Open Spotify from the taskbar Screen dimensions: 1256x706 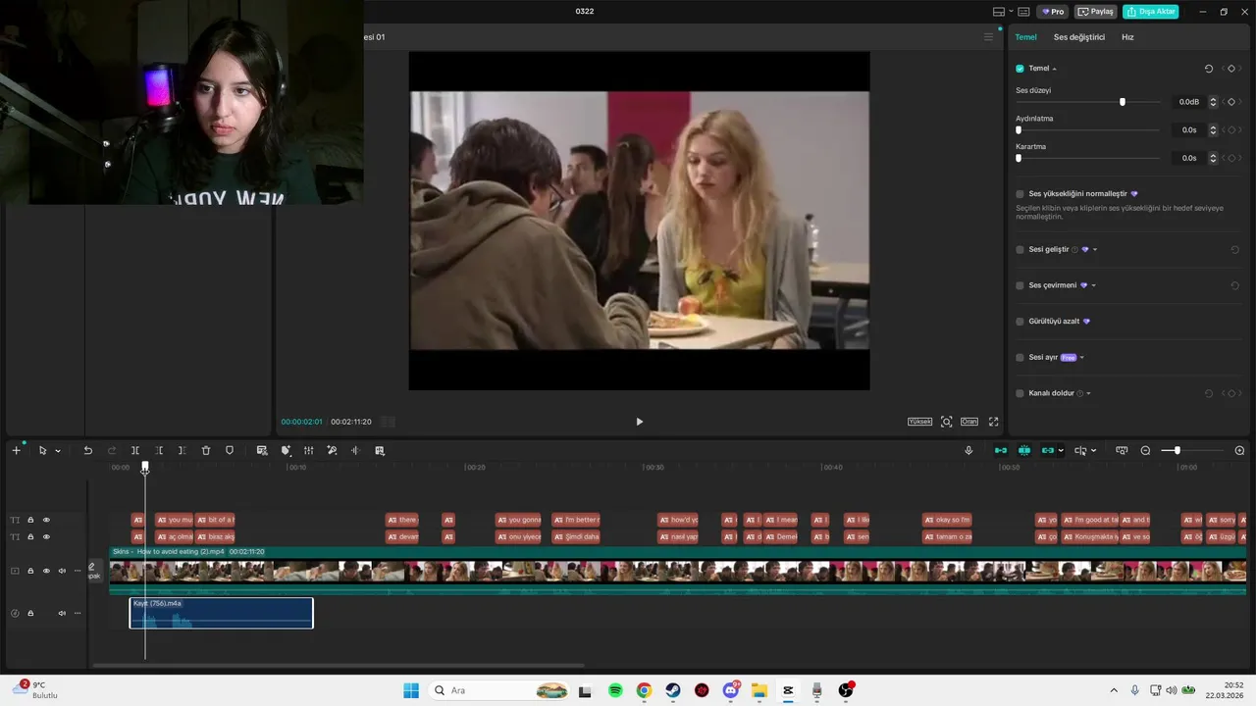615,690
